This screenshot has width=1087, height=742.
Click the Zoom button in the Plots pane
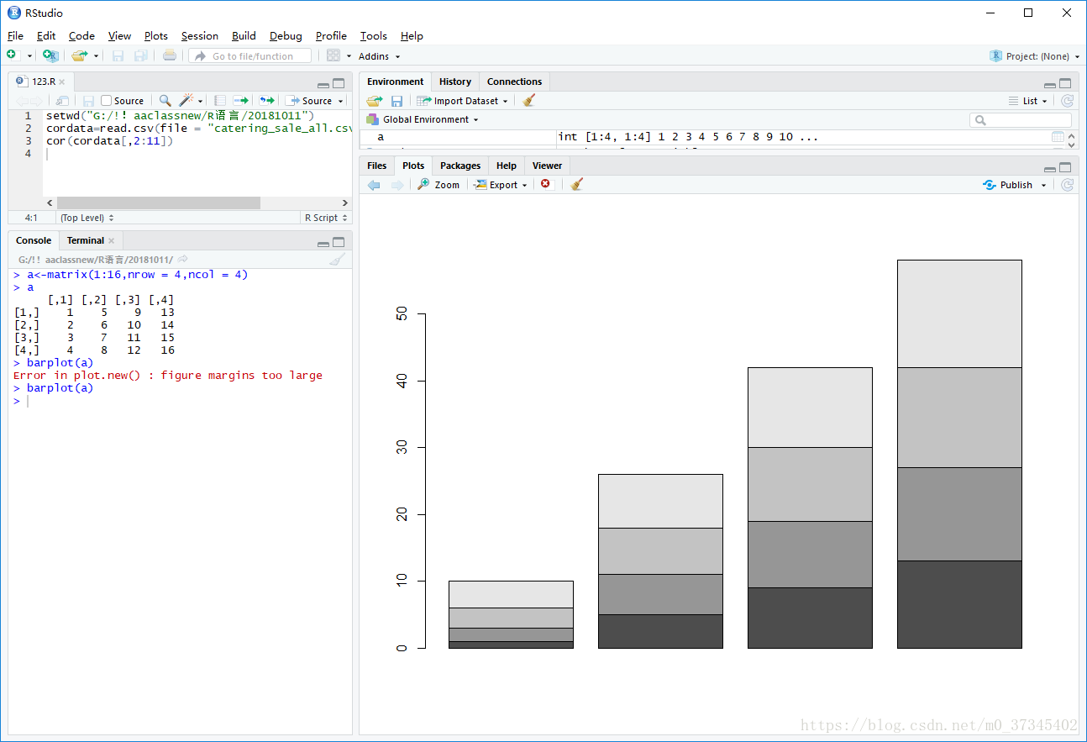(x=438, y=185)
